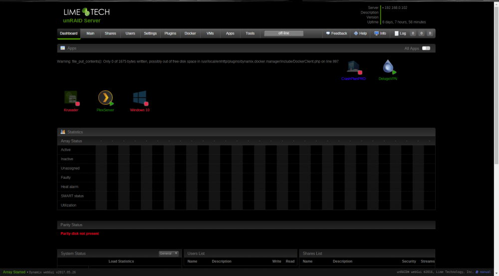Switch to the Dashboard tab
Image resolution: width=499 pixels, height=276 pixels.
click(69, 33)
